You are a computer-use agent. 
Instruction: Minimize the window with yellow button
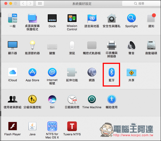coord(11,3)
